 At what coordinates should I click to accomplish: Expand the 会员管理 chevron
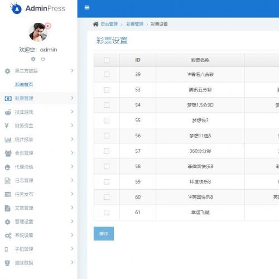(x=73, y=153)
